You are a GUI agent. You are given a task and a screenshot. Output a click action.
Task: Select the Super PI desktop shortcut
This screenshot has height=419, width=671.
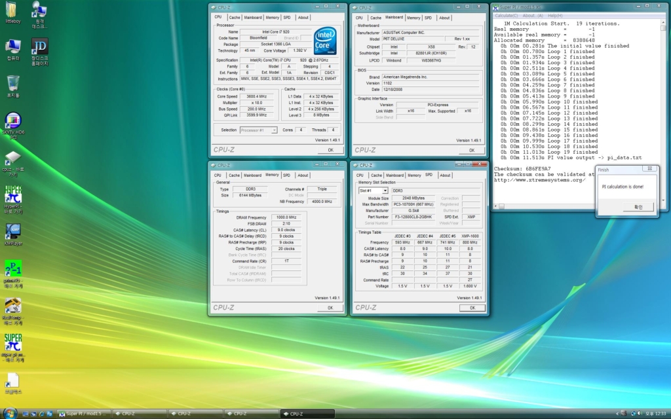pyautogui.click(x=13, y=348)
